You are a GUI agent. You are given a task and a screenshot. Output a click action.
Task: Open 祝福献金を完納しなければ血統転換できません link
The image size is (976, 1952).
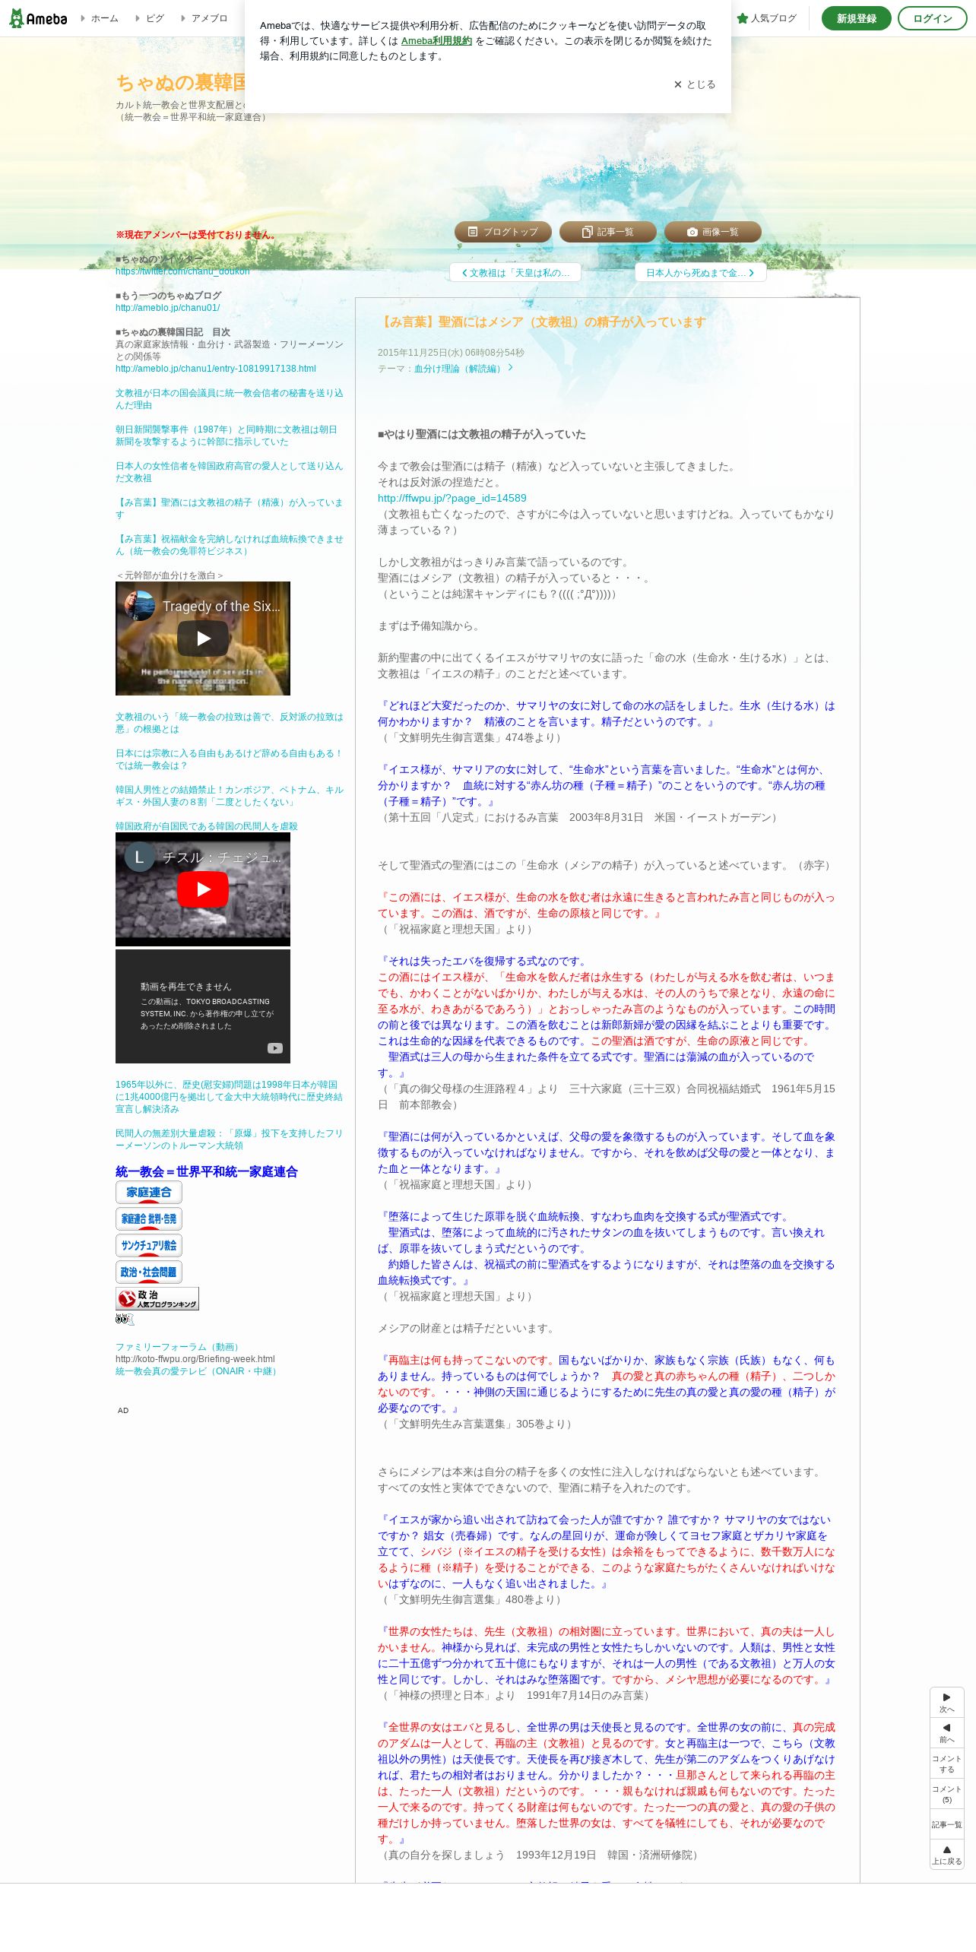[x=229, y=545]
